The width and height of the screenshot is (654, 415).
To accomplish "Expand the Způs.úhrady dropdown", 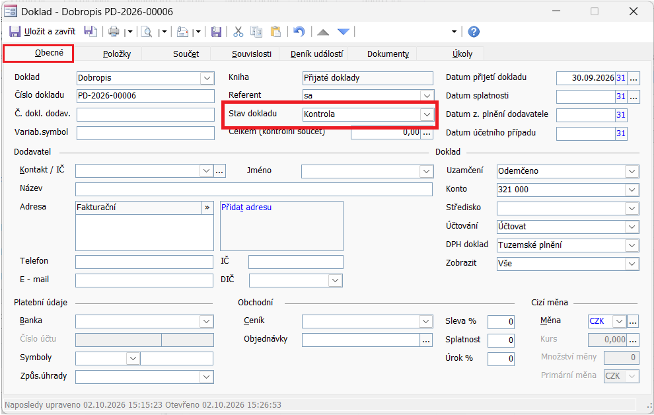I will pos(207,377).
